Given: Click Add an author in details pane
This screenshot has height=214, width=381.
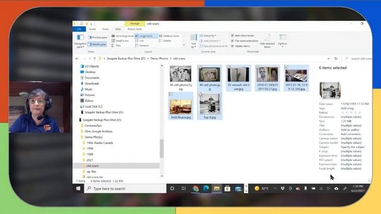Looking at the screenshot, I should pos(350,130).
